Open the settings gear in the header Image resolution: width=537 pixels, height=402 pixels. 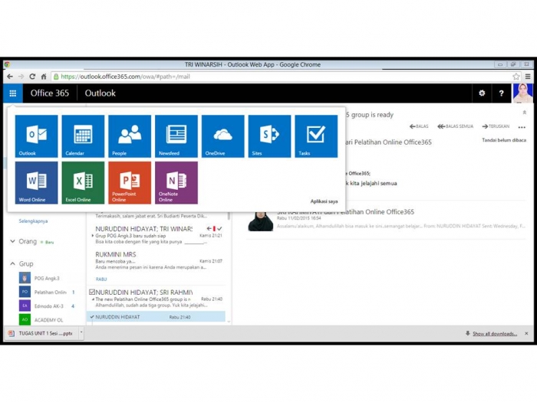click(482, 93)
